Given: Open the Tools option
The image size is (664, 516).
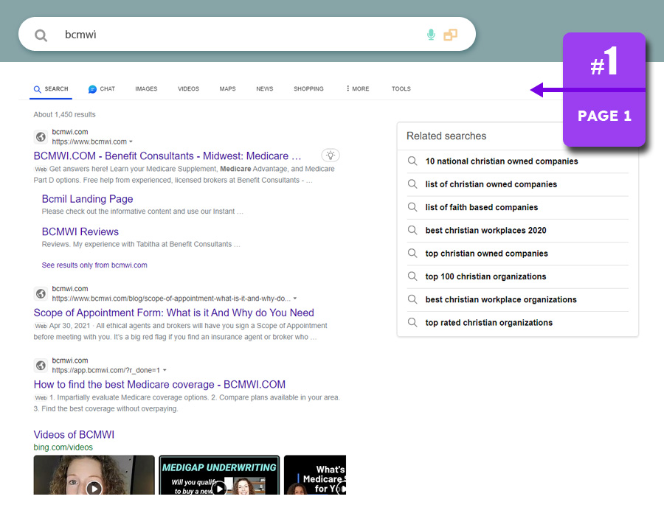Looking at the screenshot, I should [401, 88].
